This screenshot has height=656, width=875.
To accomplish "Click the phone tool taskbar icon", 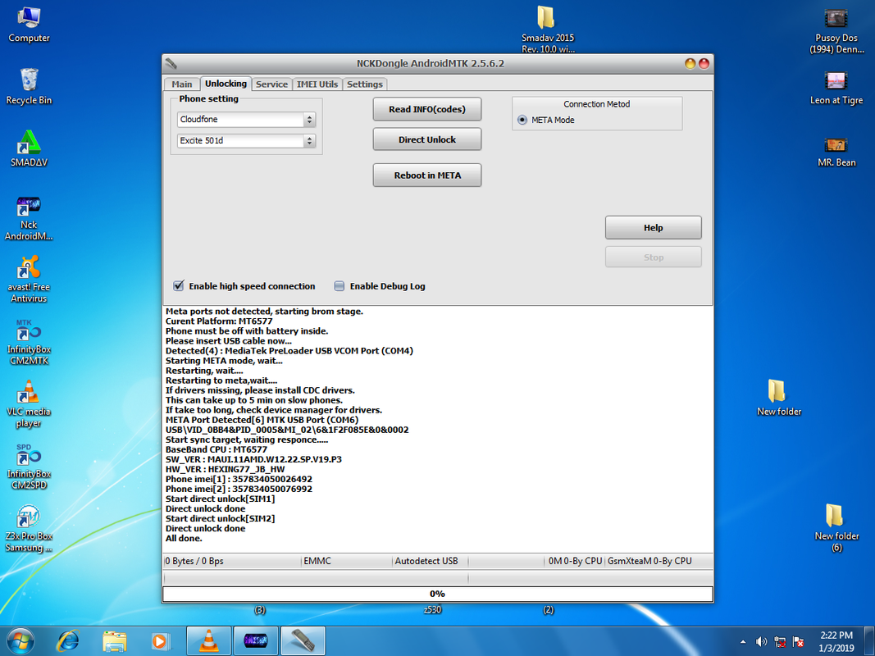I will [303, 641].
